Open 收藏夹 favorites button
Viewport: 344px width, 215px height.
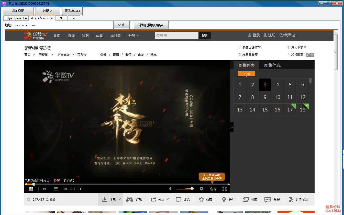click(48, 11)
